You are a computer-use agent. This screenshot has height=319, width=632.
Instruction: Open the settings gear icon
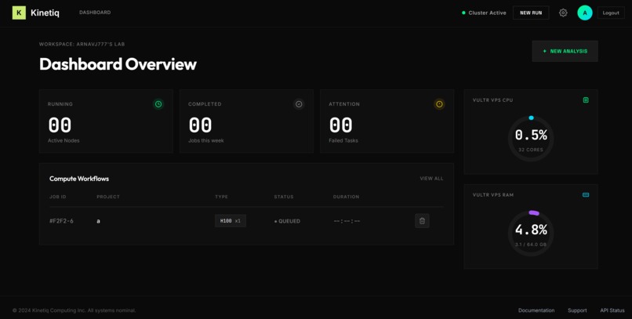tap(563, 13)
